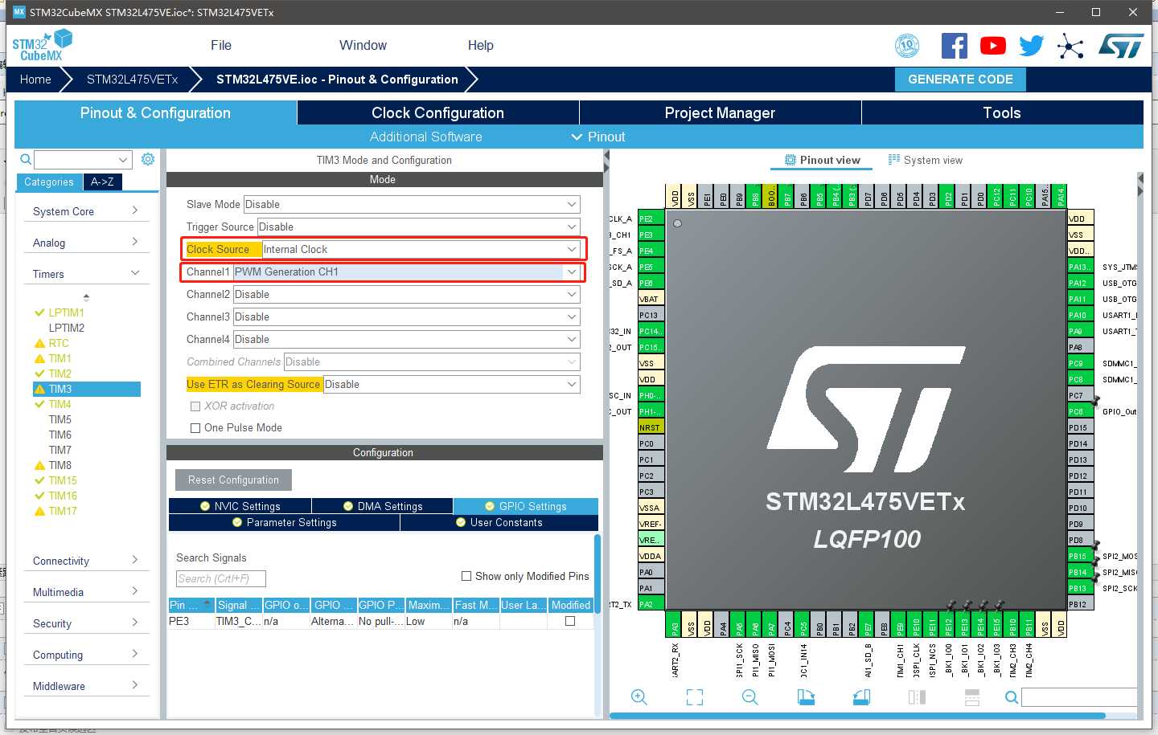Image resolution: width=1158 pixels, height=735 pixels.
Task: Open the Help menu
Action: coord(481,46)
